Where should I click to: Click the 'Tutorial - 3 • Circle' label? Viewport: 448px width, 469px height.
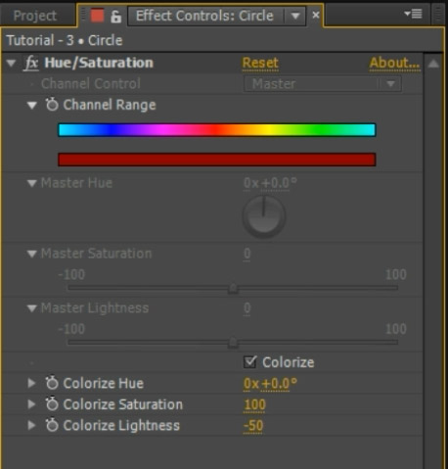pos(65,40)
